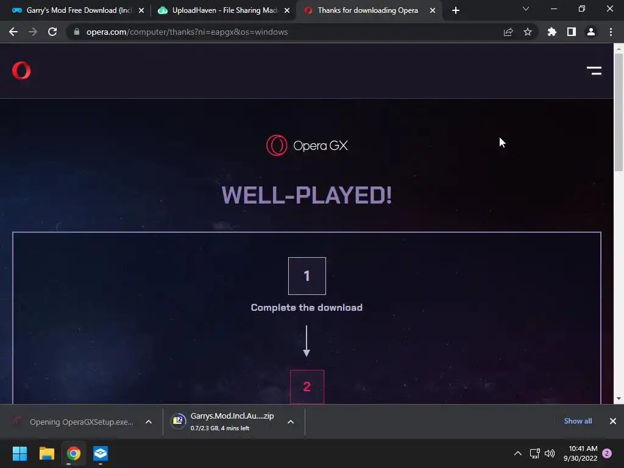Click the page vertical scrollbar thumb
Viewport: 624px width, 468px height.
[x=619, y=112]
